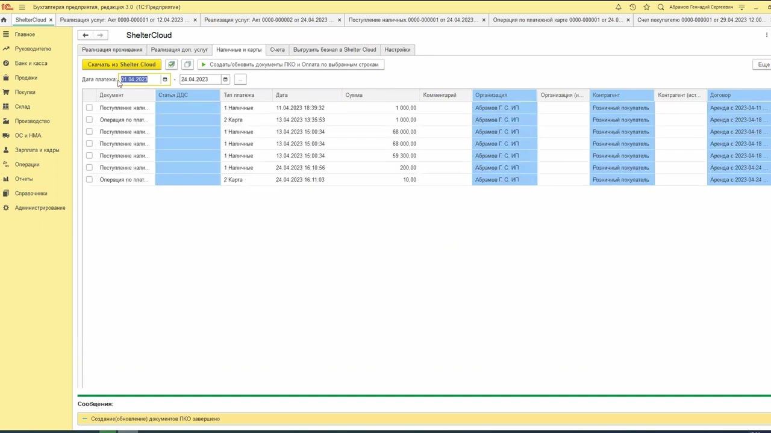Check row dated 13.04.2023 13:35:53
The image size is (771, 433).
89,120
